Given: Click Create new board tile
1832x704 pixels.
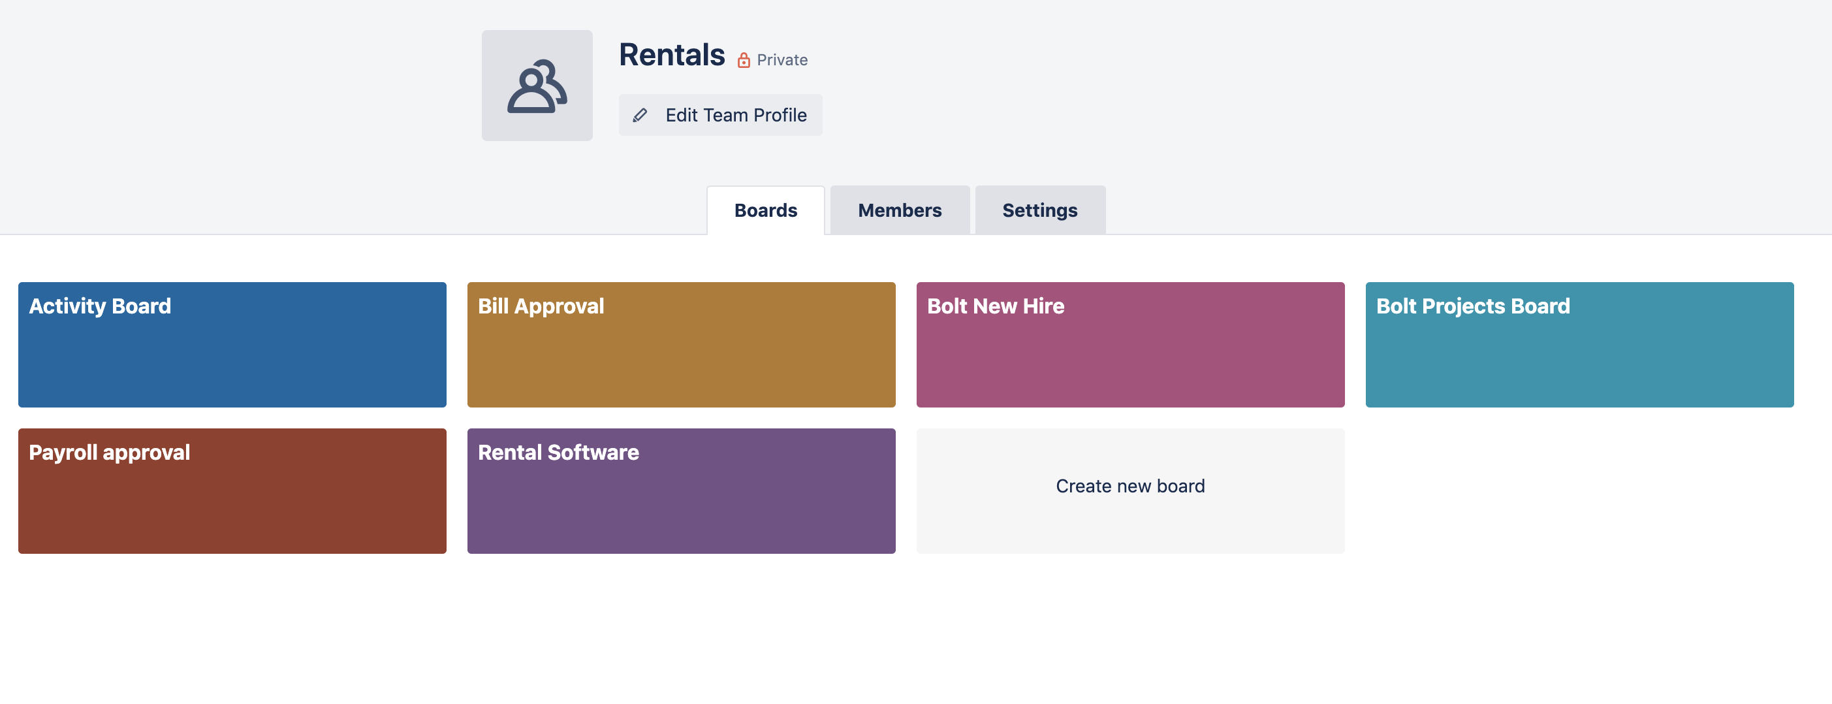Looking at the screenshot, I should [1129, 487].
